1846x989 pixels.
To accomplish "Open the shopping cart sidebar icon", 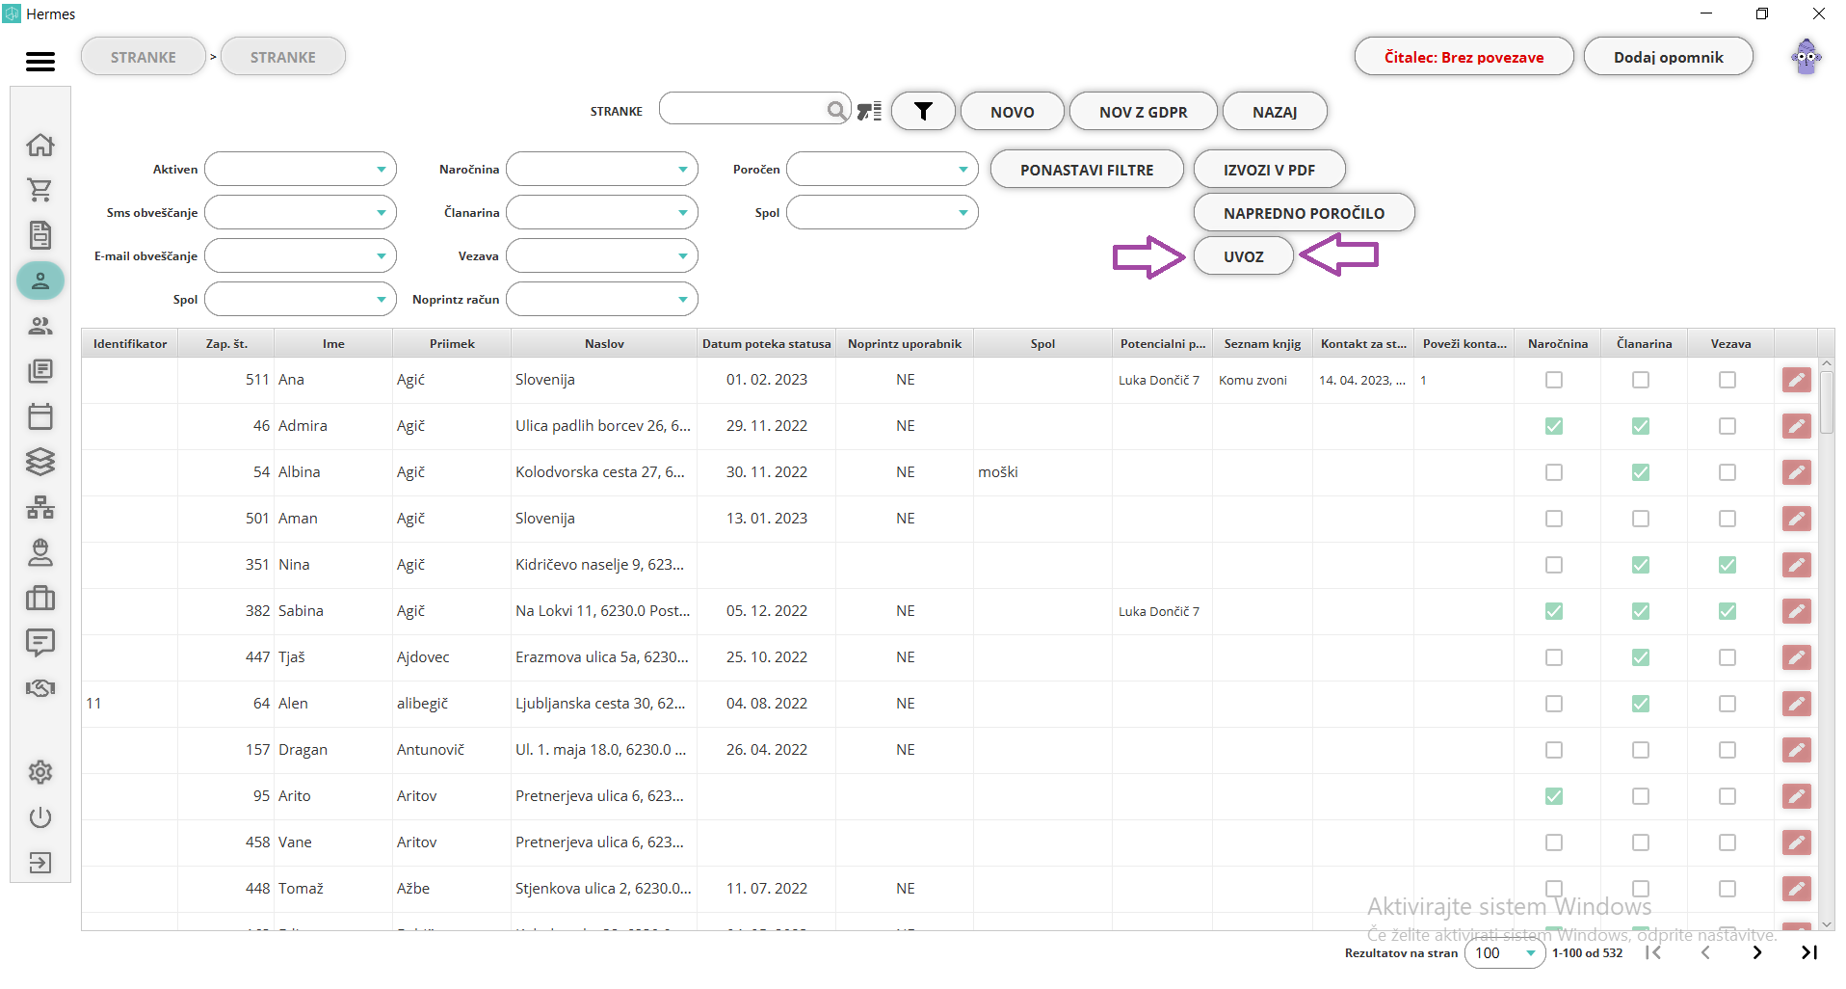I will [40, 190].
